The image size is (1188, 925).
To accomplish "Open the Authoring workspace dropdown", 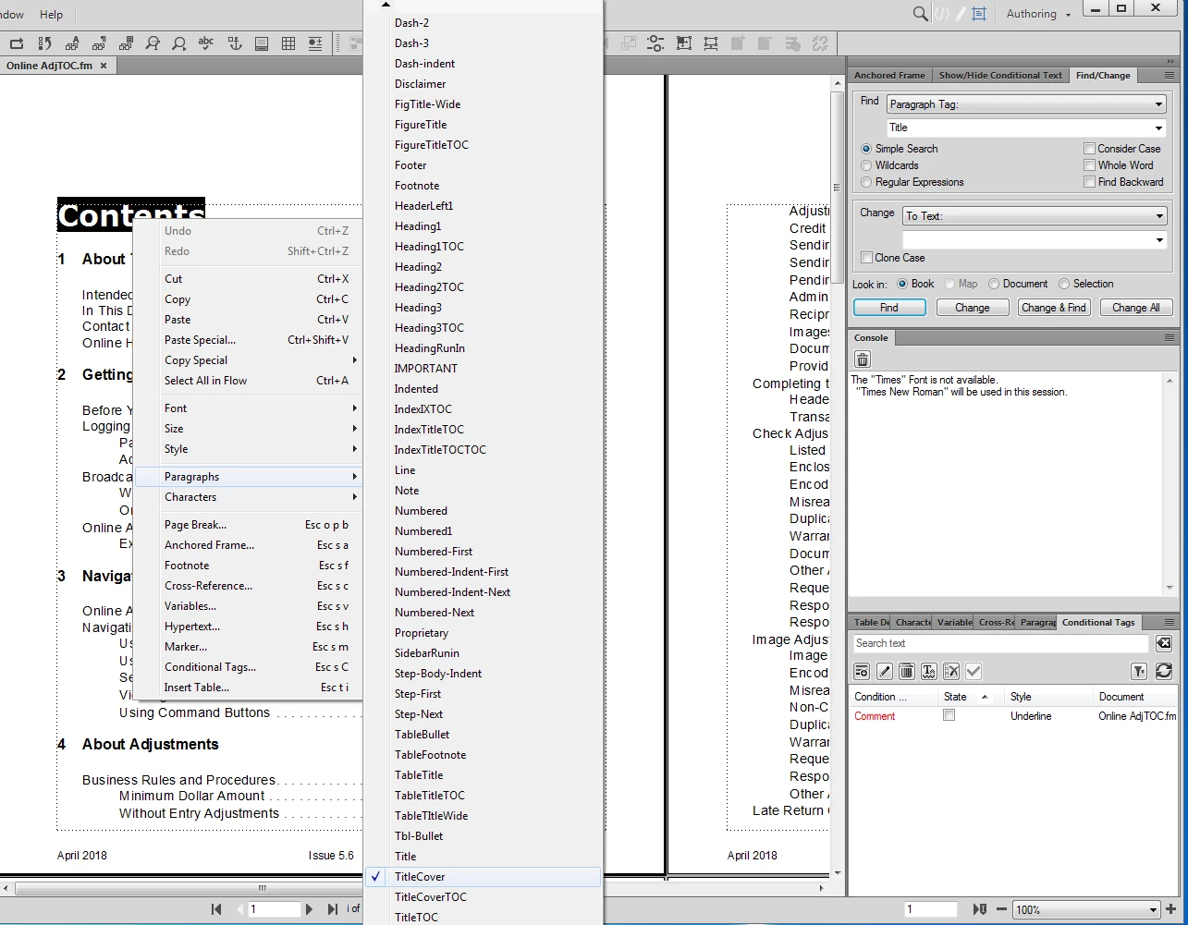I will click(1037, 14).
